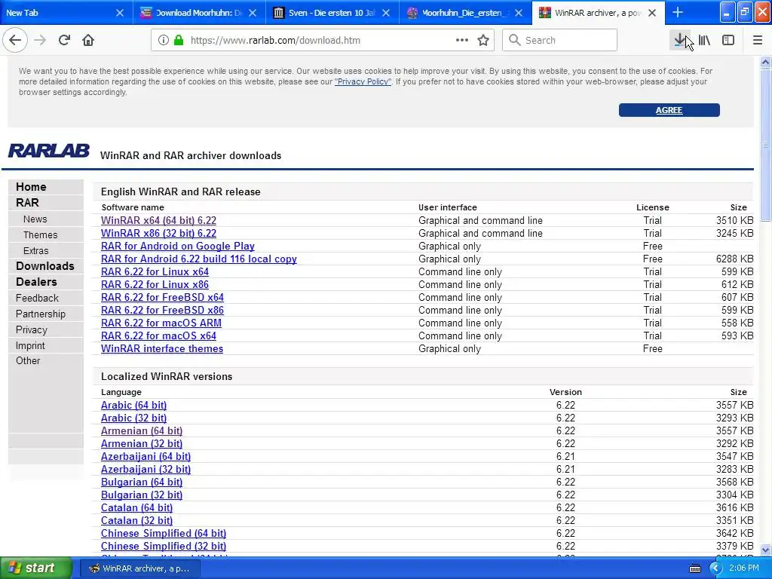Close the Sven - Die ersten tab
Screen dimensions: 772x579
(x=386, y=13)
